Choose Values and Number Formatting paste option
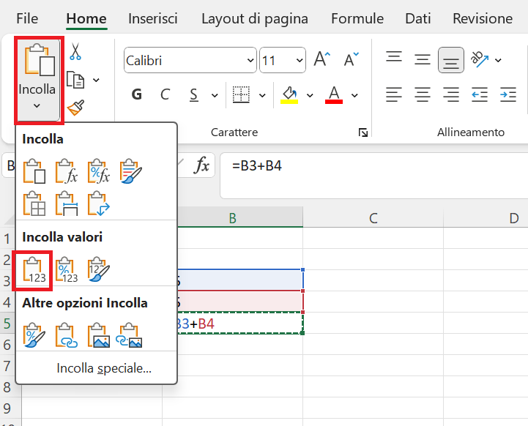This screenshot has height=426, width=528. click(x=67, y=269)
